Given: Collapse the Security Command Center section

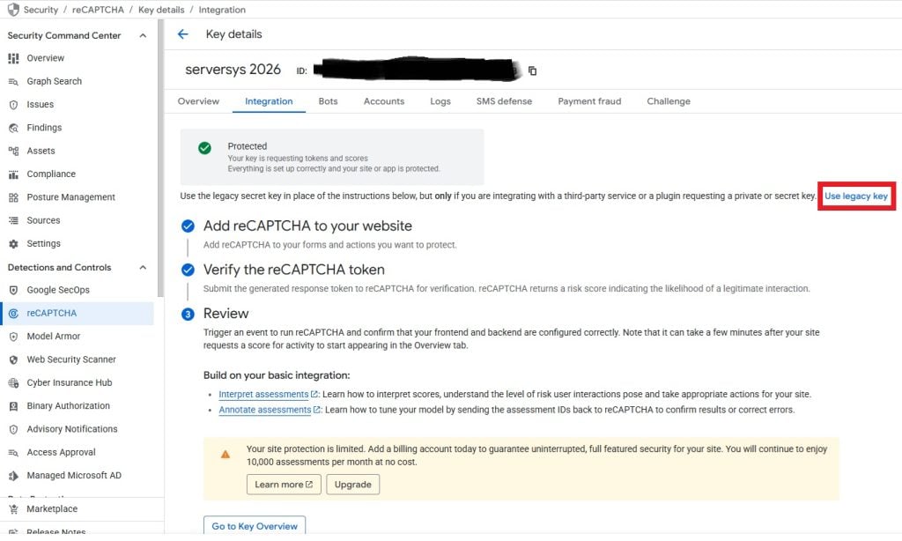Looking at the screenshot, I should coord(143,35).
